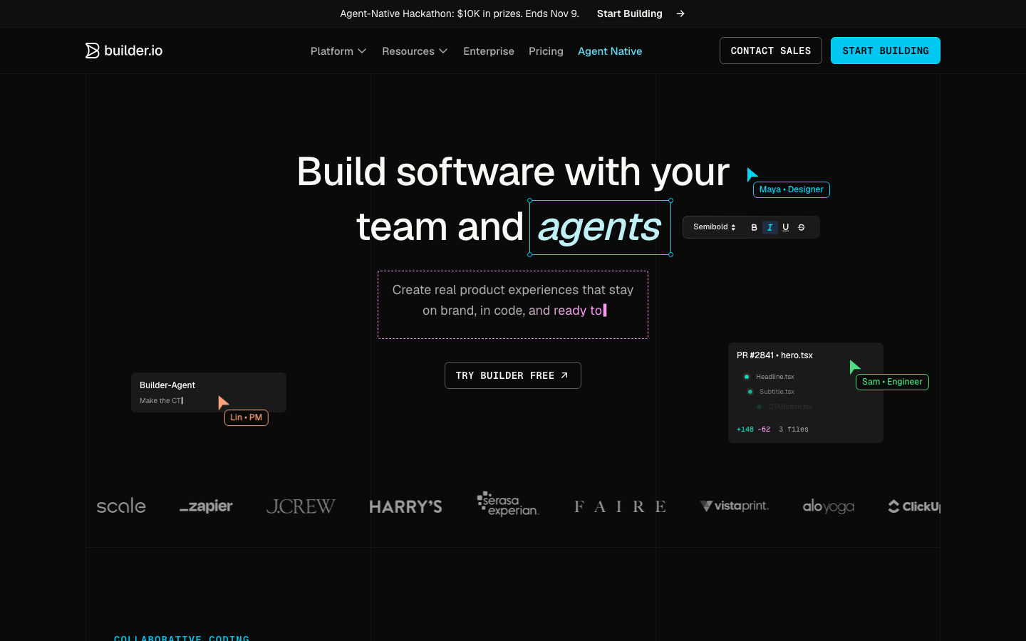Open the Agent Native nav link
The width and height of the screenshot is (1026, 641).
click(610, 51)
